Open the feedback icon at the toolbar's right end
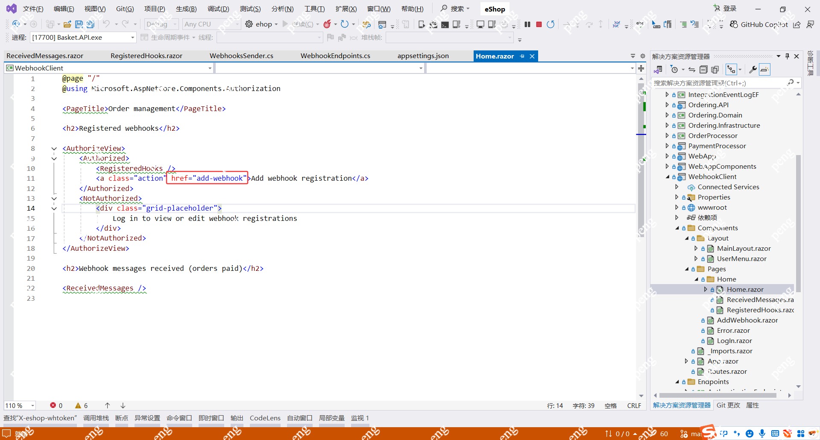 click(x=810, y=24)
